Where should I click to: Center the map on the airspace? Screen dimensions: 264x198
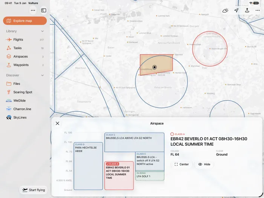point(181,164)
